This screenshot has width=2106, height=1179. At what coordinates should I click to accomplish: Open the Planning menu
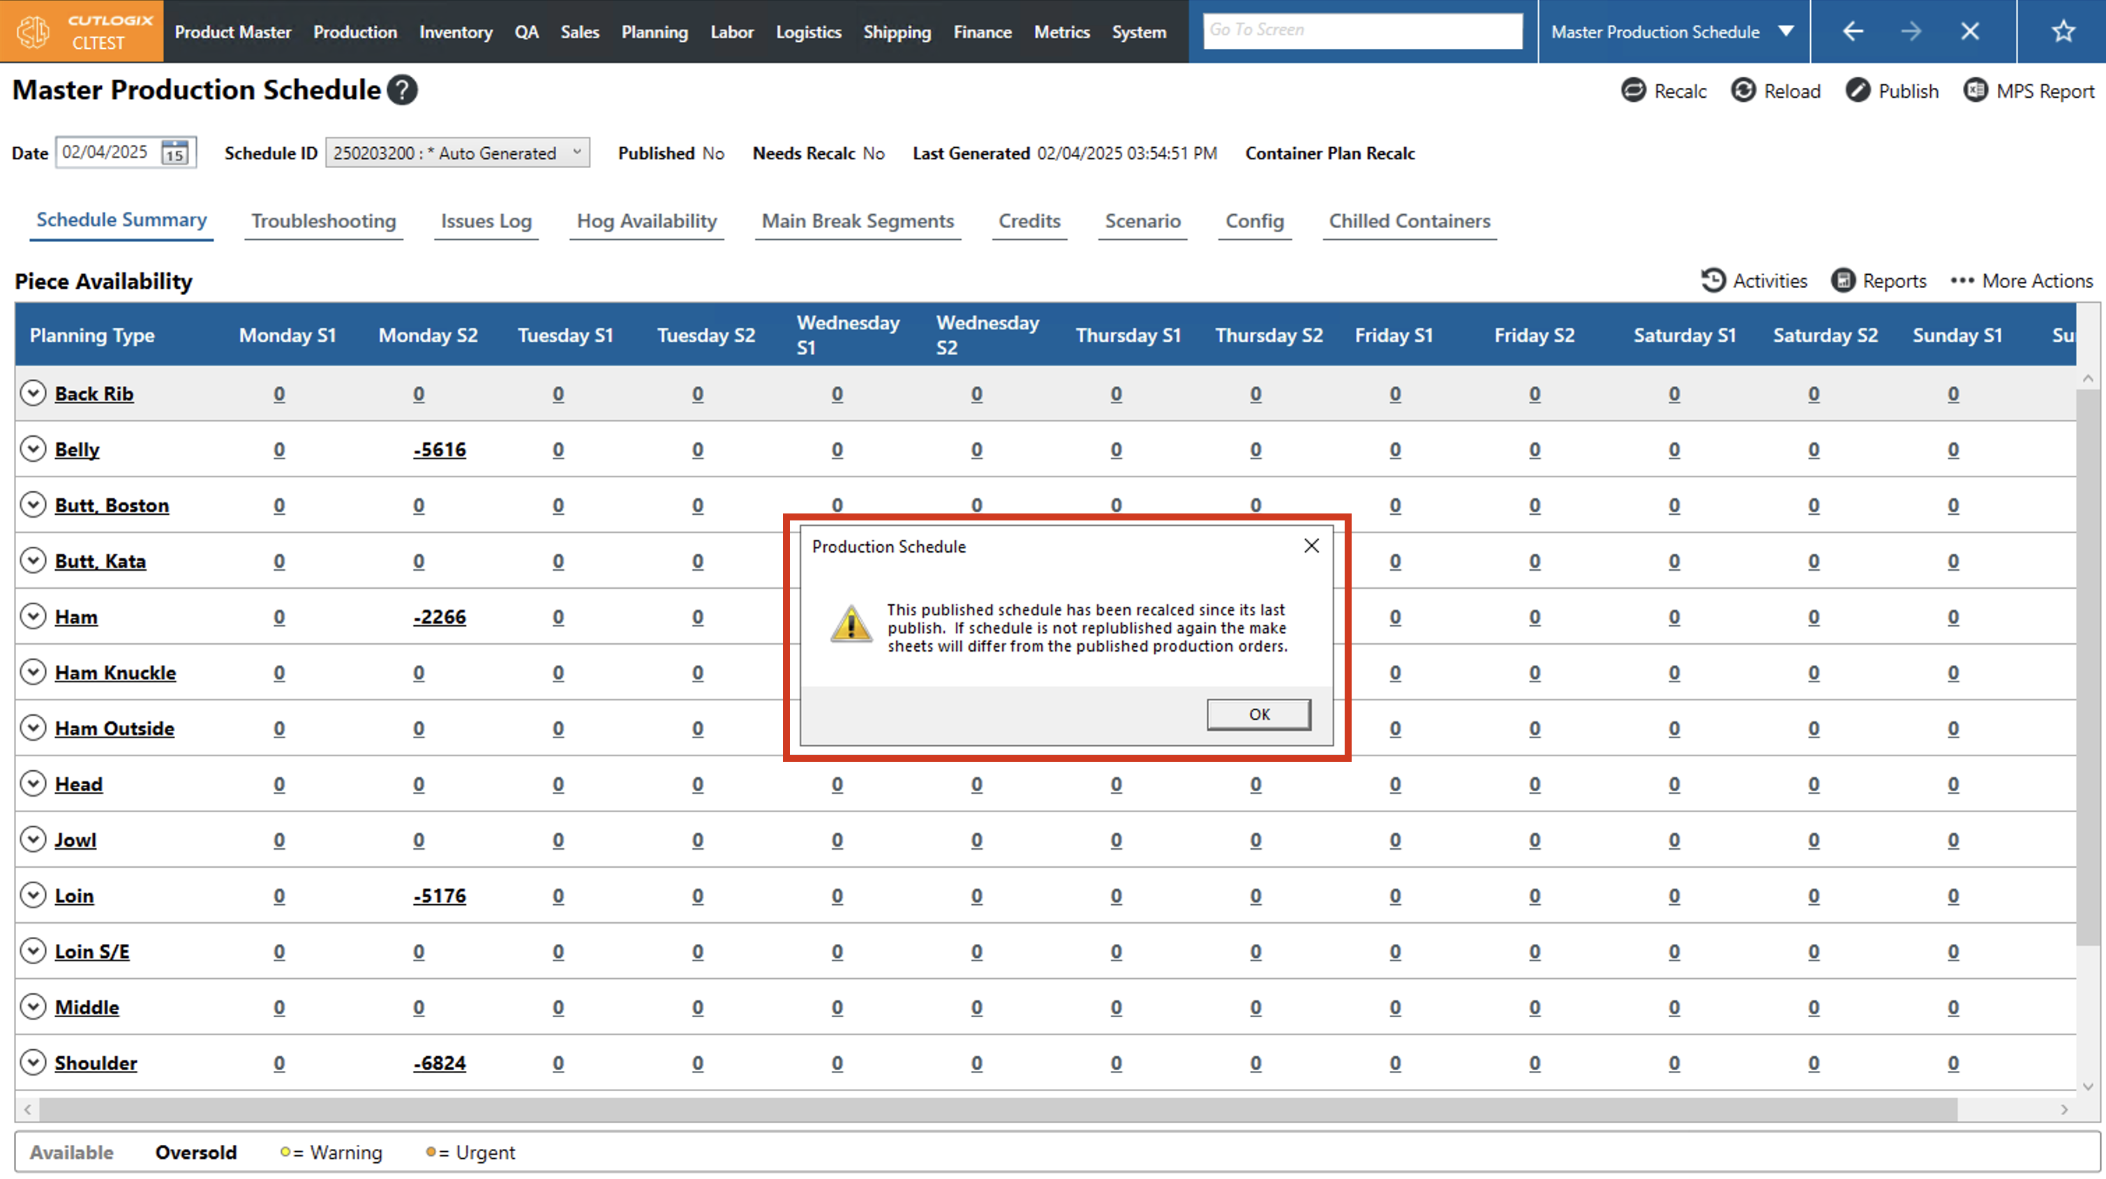coord(654,32)
